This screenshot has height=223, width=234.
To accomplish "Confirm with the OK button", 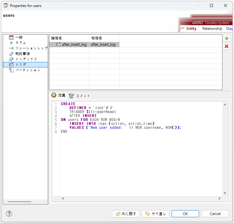I will 185,214.
